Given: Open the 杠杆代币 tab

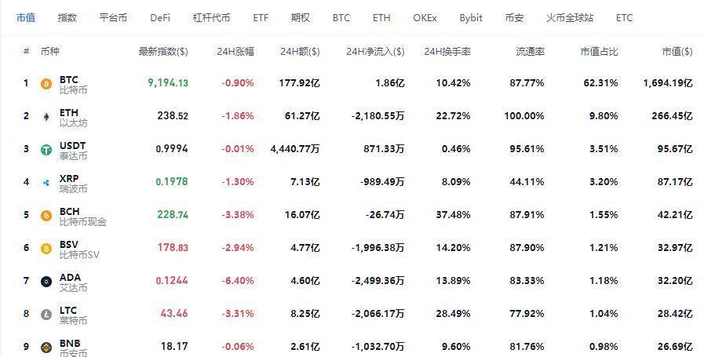Looking at the screenshot, I should pyautogui.click(x=211, y=17).
